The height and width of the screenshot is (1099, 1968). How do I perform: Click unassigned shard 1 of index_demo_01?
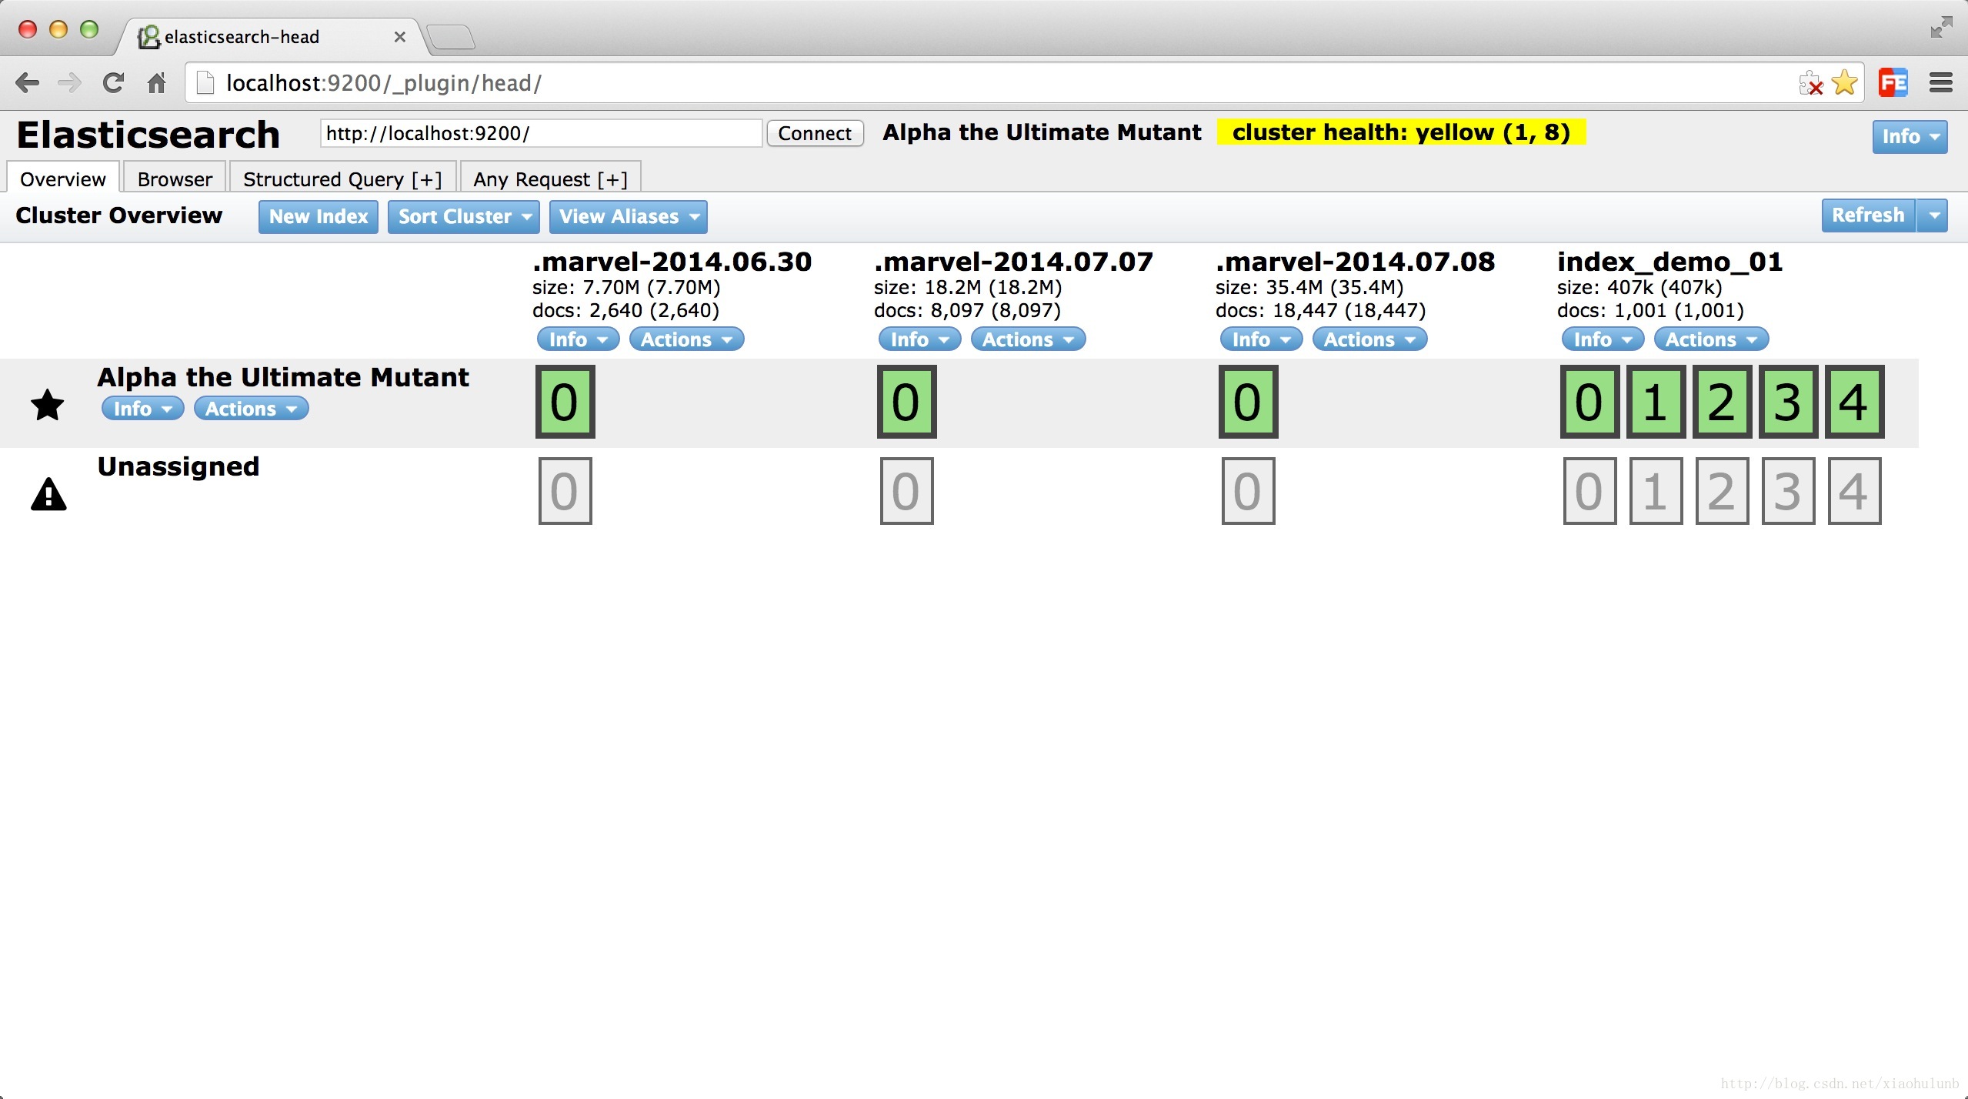pyautogui.click(x=1656, y=491)
